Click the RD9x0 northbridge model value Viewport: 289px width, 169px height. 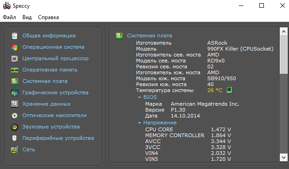(216, 61)
